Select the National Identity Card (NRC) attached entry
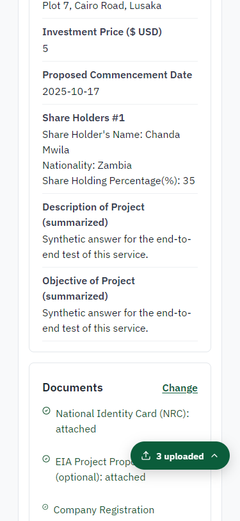Screen dimensions: 240x521 (x=122, y=422)
